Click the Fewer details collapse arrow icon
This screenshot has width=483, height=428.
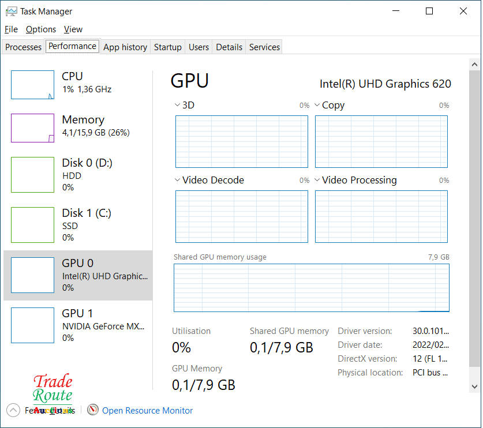[x=13, y=410]
